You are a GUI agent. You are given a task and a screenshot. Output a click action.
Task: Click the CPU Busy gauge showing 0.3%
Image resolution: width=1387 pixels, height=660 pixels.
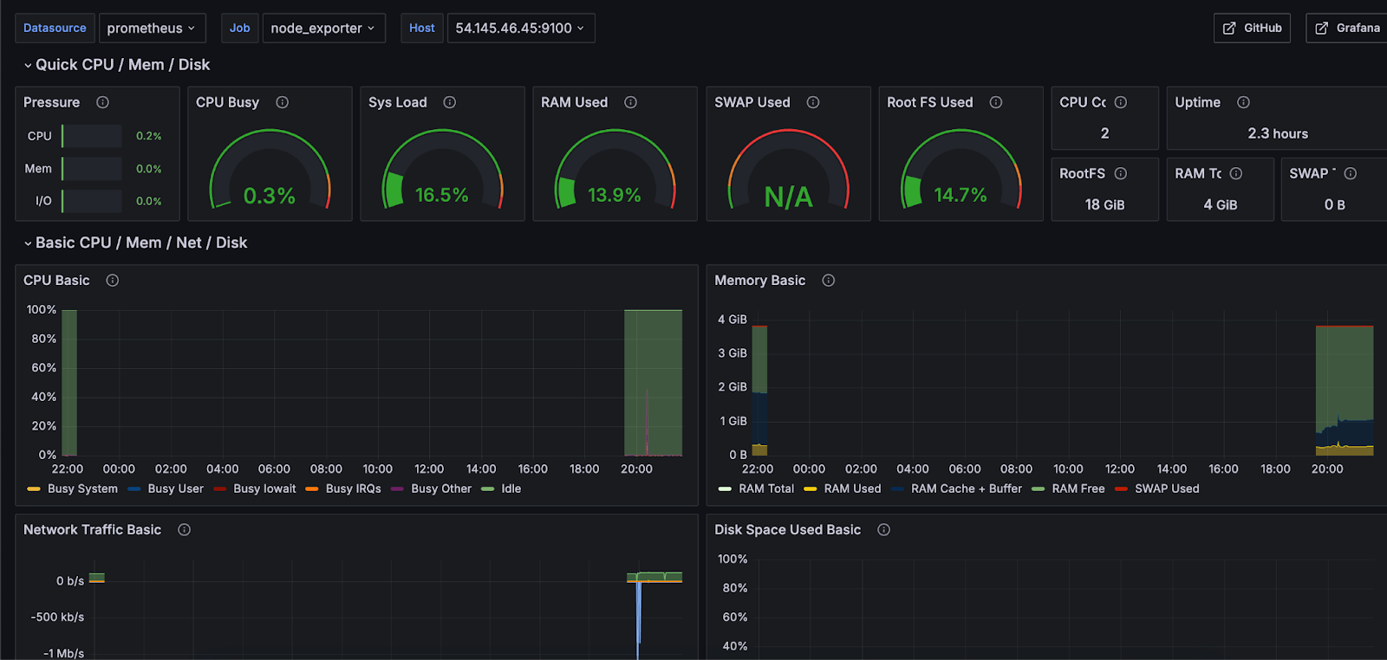pyautogui.click(x=270, y=170)
